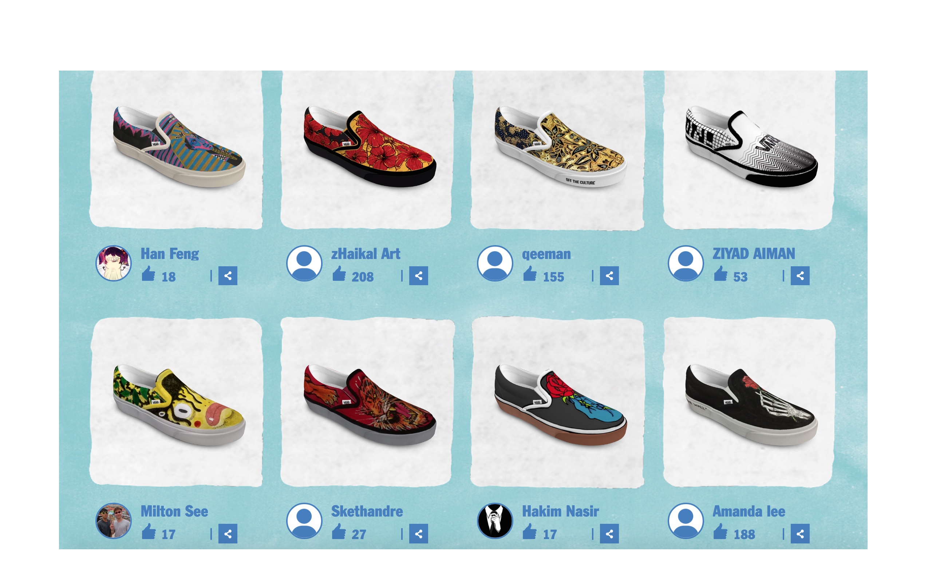Open the ZIYAD AIMAN name link
932x582 pixels.
click(753, 254)
